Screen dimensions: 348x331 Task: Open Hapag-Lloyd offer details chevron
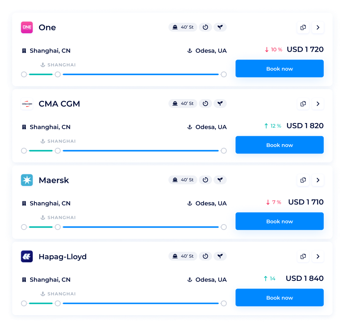(x=318, y=257)
